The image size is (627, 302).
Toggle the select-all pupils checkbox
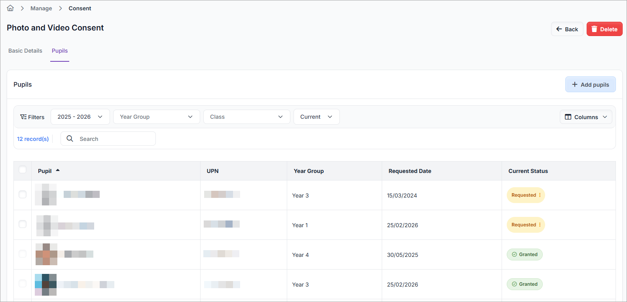[x=23, y=170]
